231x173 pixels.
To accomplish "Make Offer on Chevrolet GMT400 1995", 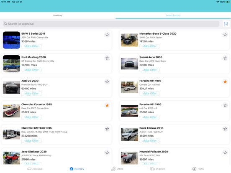I will click(31, 141).
